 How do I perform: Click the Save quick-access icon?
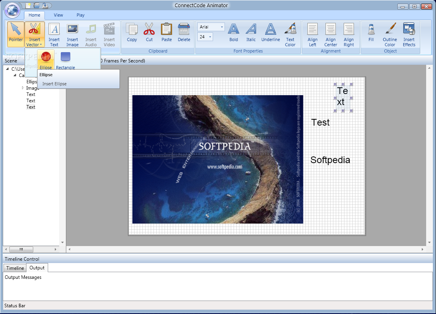(45, 5)
